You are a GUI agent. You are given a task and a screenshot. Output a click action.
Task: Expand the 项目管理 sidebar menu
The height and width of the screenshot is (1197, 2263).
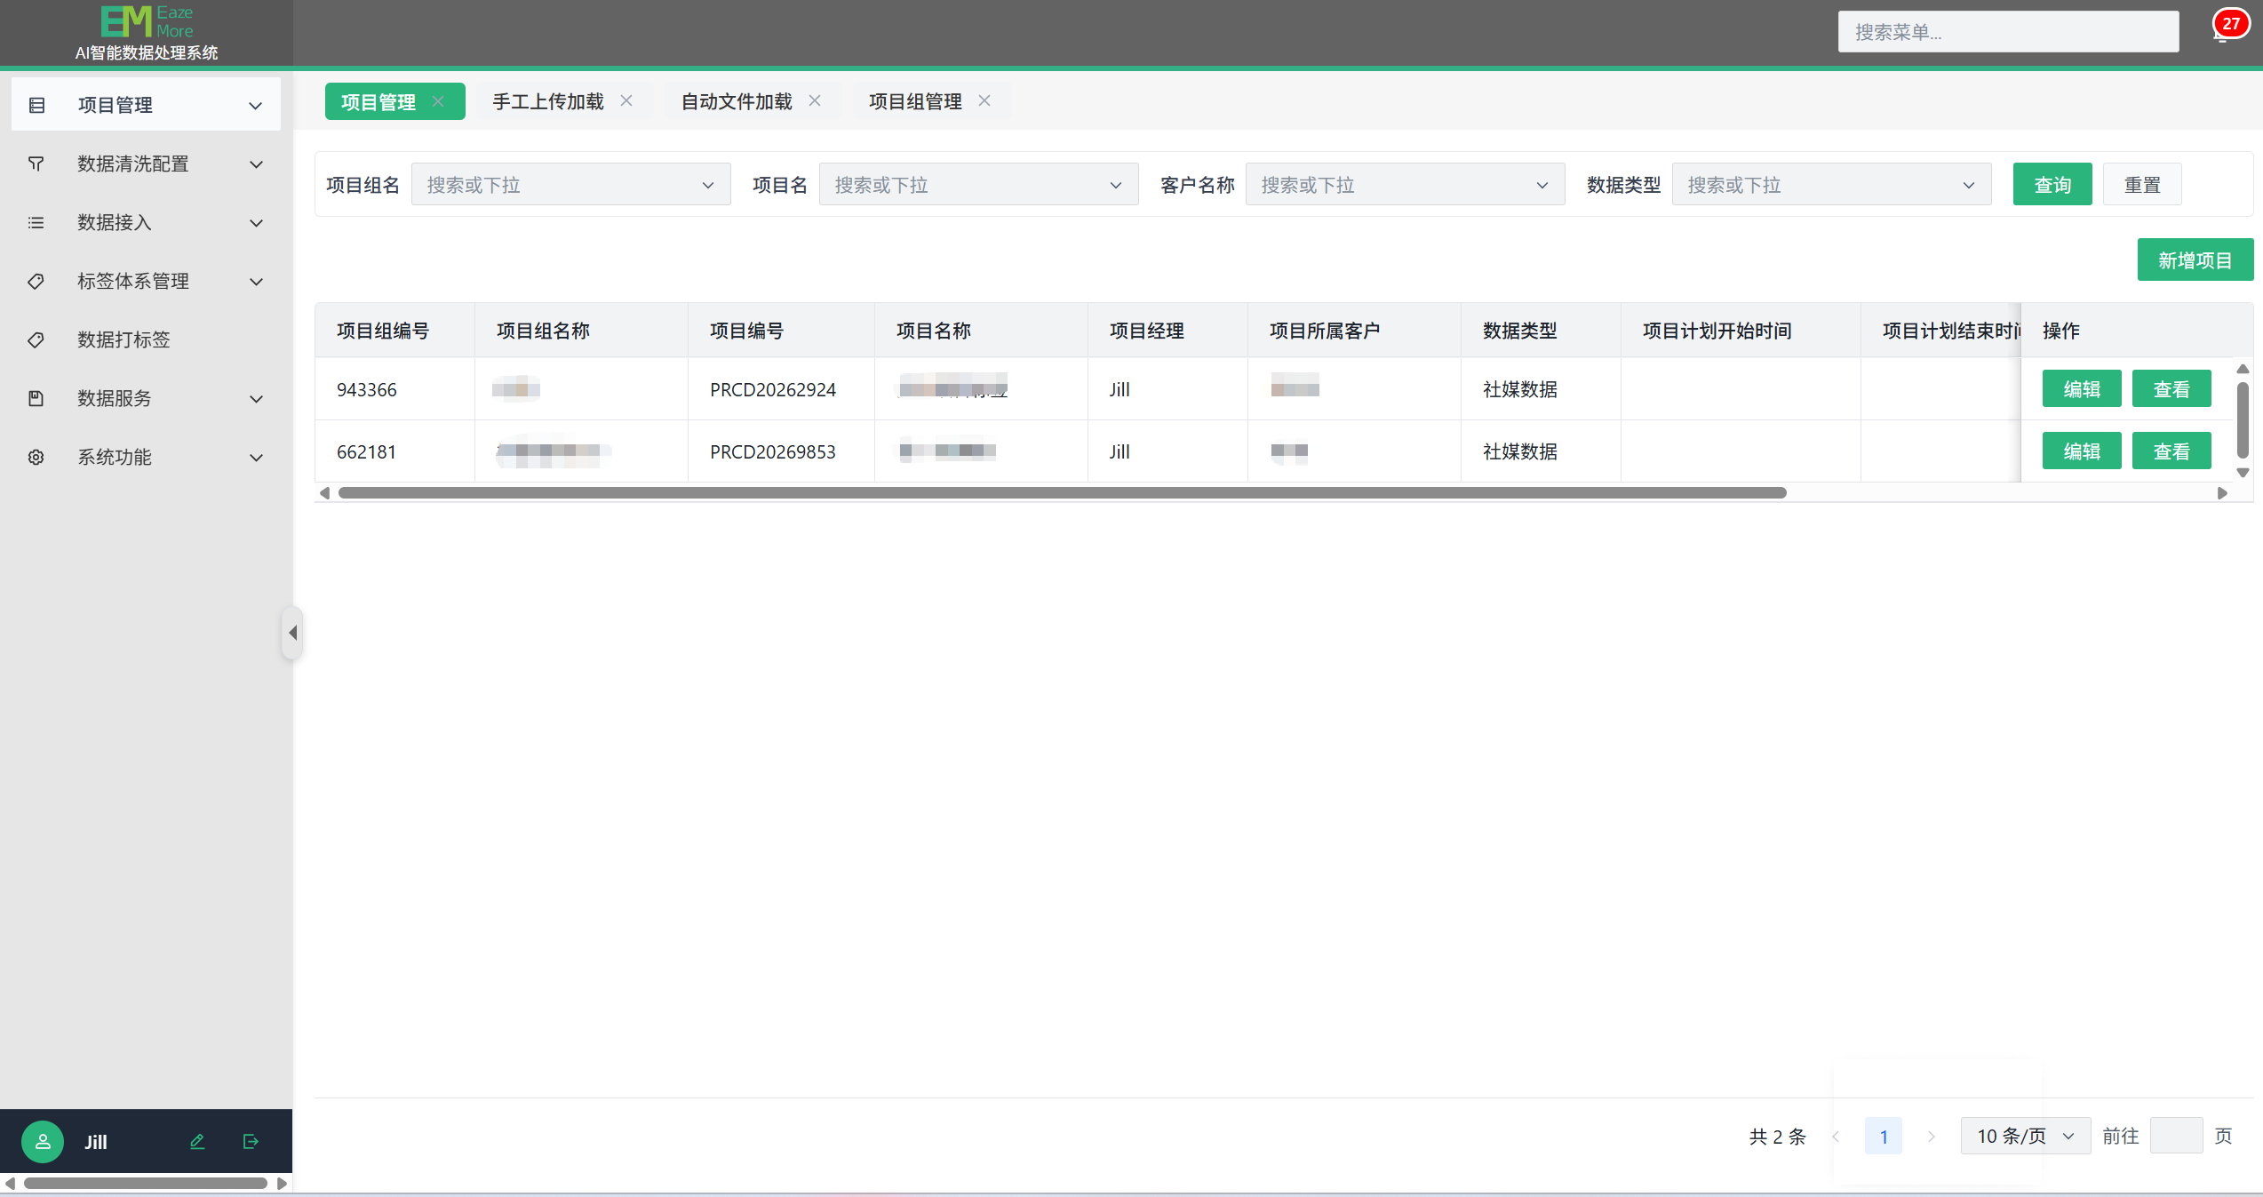click(255, 107)
